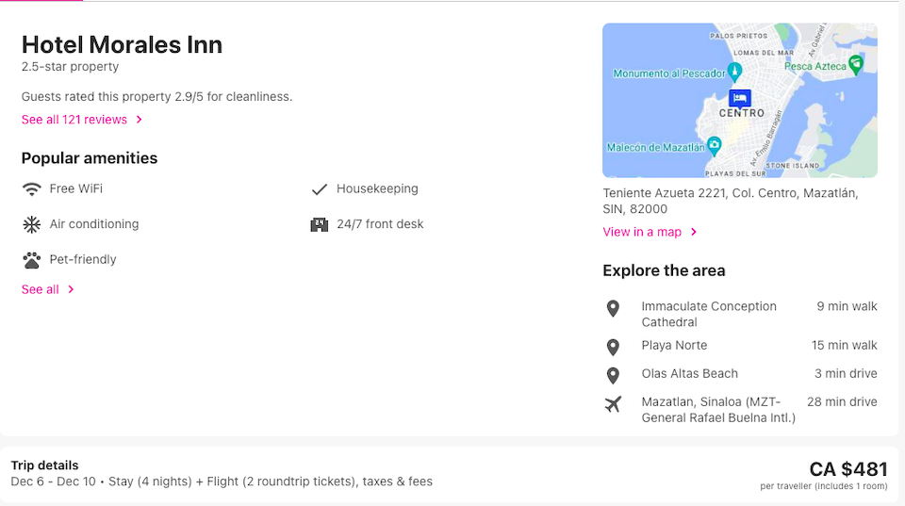Click the Olas Altas Beach entry
This screenshot has width=905, height=506.
click(x=742, y=374)
